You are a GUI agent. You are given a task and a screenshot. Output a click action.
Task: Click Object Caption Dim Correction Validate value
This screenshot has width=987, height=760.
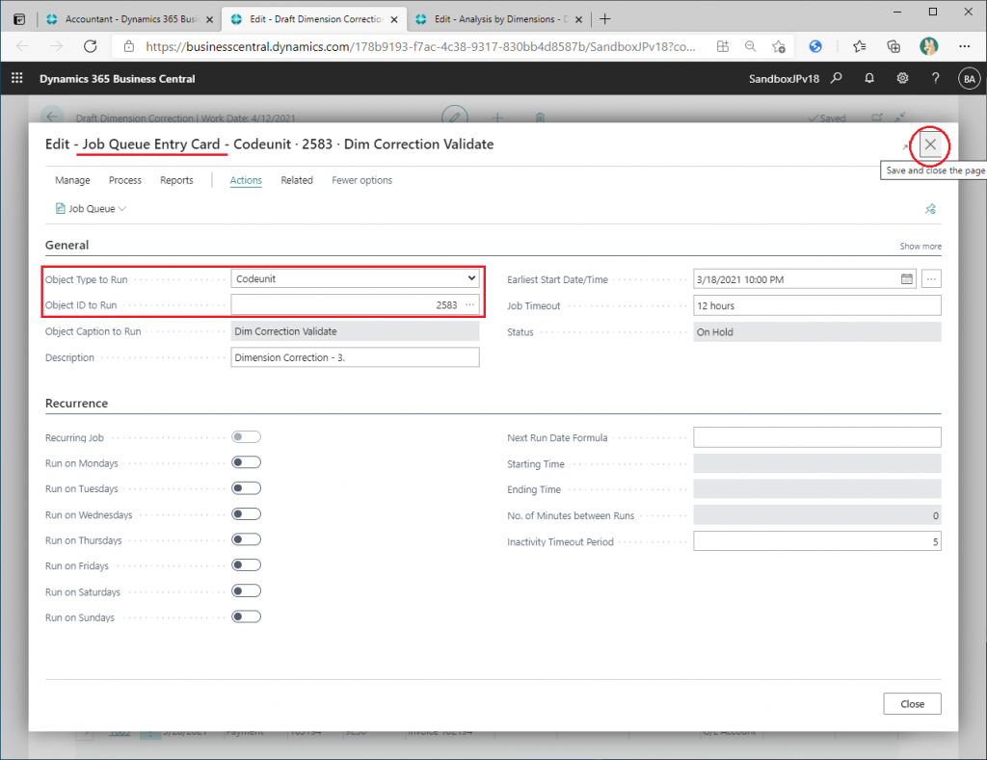click(355, 331)
